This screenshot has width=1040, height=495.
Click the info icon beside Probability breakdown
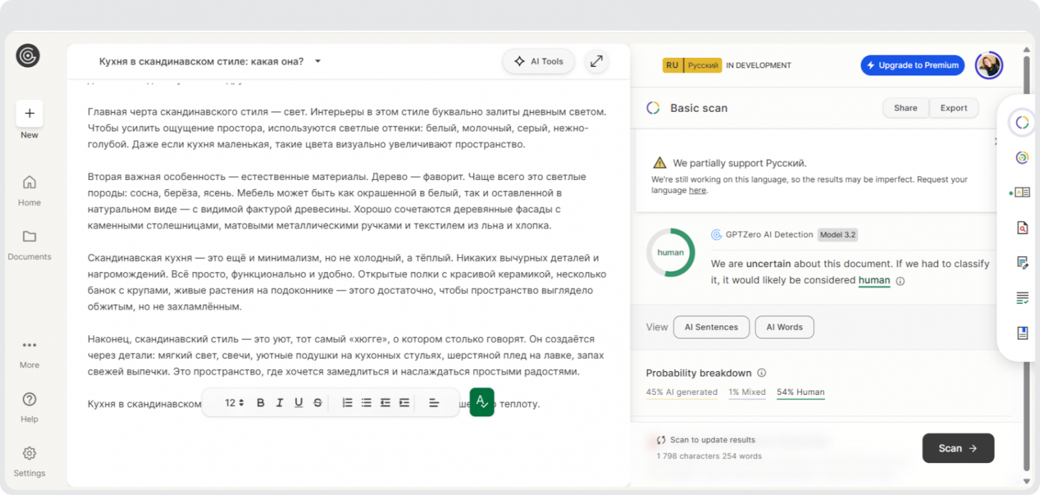tap(762, 373)
